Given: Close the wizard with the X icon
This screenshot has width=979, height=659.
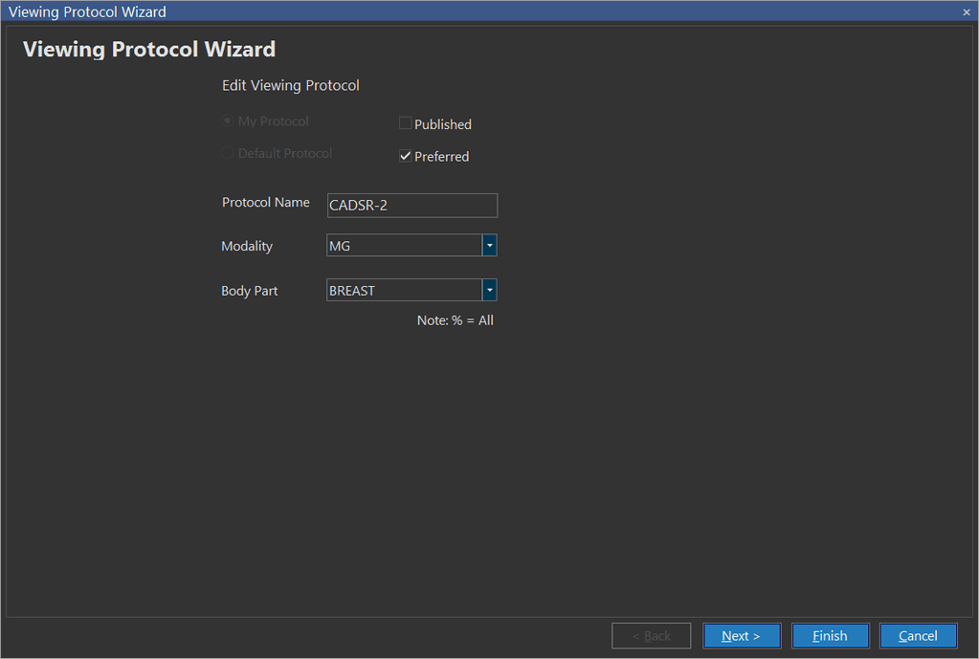Looking at the screenshot, I should click(x=967, y=12).
